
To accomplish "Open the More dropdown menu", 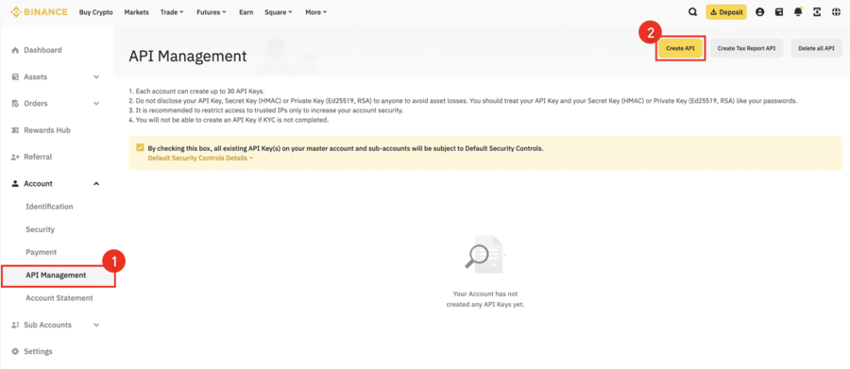I will [316, 12].
